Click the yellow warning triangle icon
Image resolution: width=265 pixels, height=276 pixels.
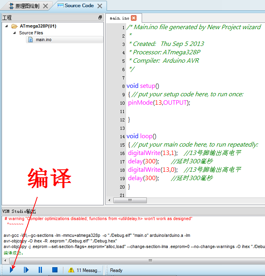pos(71,270)
